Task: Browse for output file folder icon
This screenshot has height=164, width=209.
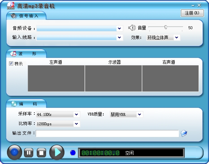Action: click(x=184, y=133)
